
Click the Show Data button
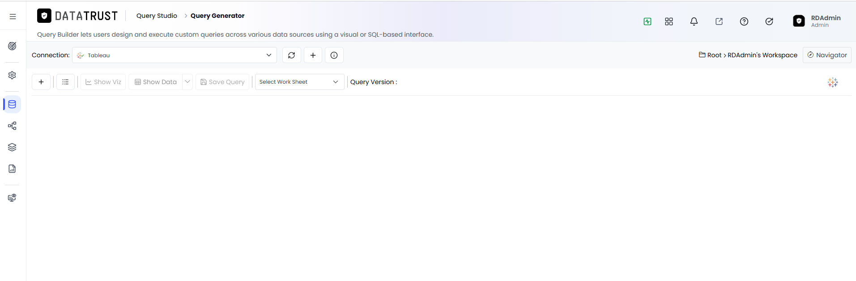coord(156,82)
